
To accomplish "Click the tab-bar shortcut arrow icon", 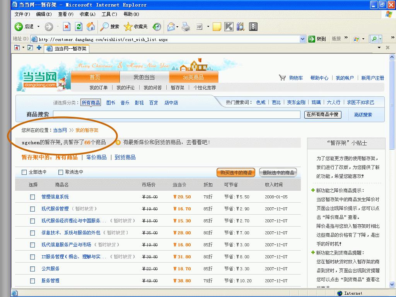I will coord(30,48).
